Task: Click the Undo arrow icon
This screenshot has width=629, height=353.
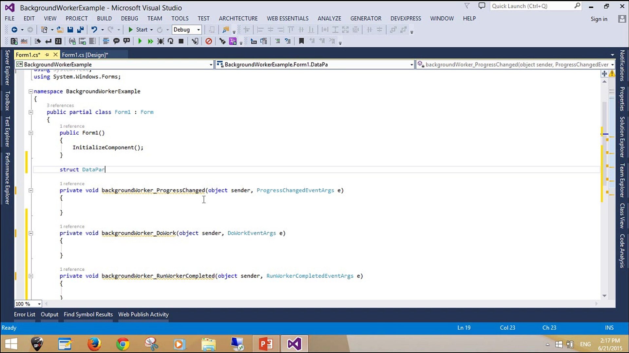Action: 94,30
